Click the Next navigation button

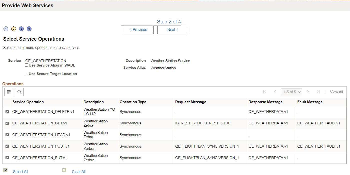172,30
